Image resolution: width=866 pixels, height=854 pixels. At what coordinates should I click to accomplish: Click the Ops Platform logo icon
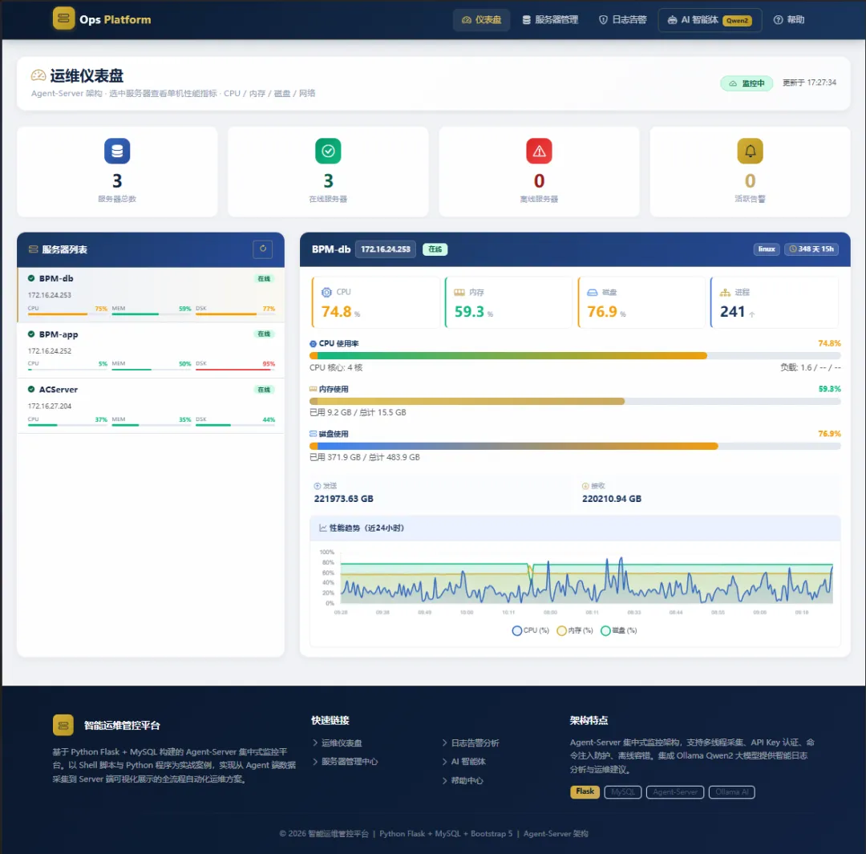click(63, 18)
